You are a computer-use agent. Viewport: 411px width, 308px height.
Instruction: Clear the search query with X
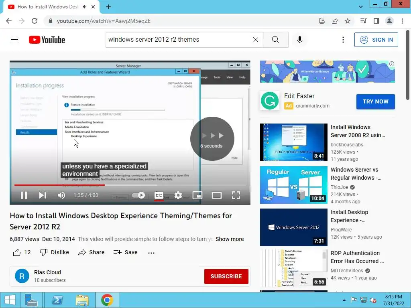point(256,40)
